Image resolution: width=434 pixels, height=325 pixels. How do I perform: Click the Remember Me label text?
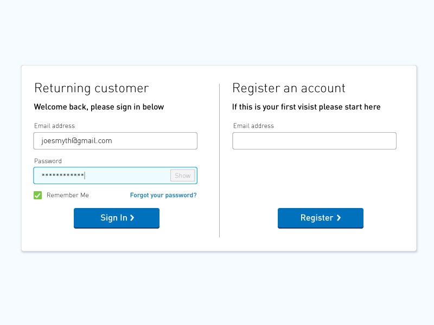(67, 195)
